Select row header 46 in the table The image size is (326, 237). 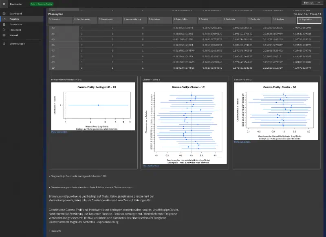64,45
